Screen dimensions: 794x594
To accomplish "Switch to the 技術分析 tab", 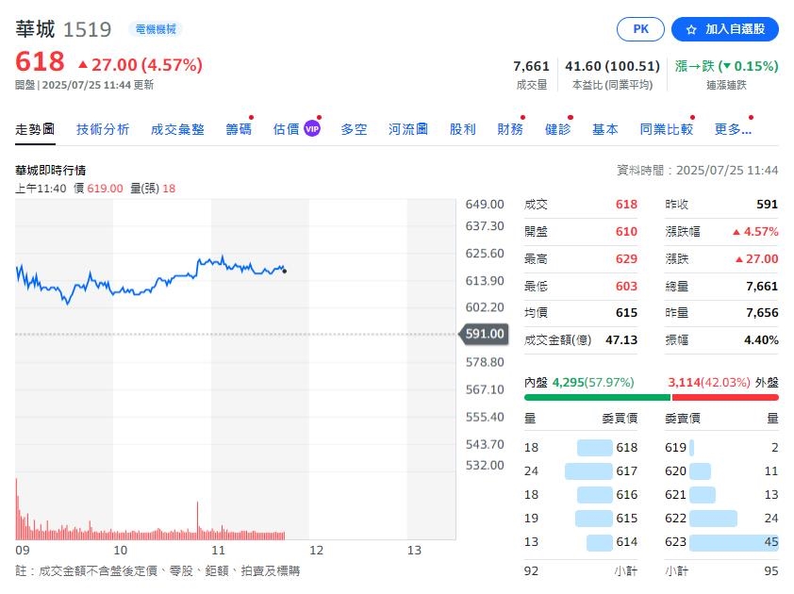I will coord(103,128).
